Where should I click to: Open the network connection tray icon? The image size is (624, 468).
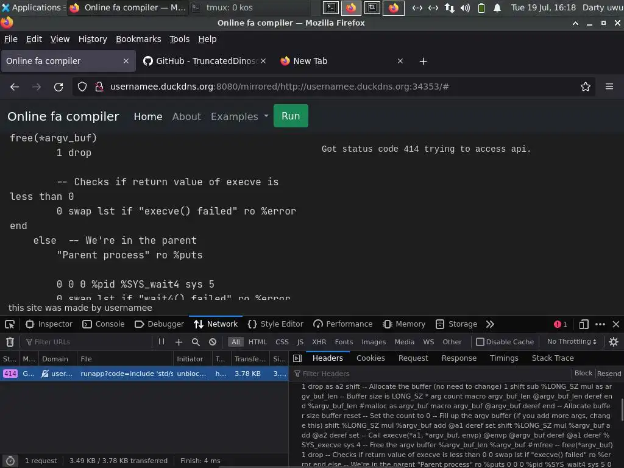[449, 7]
